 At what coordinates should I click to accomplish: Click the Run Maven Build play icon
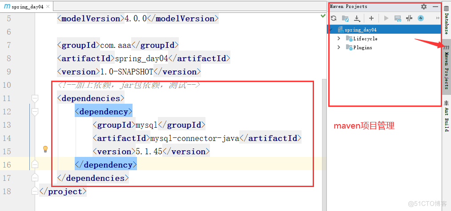point(386,18)
